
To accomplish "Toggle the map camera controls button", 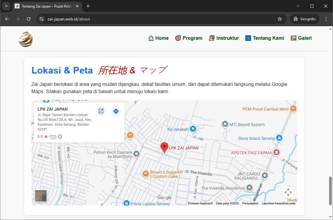I will (288, 192).
